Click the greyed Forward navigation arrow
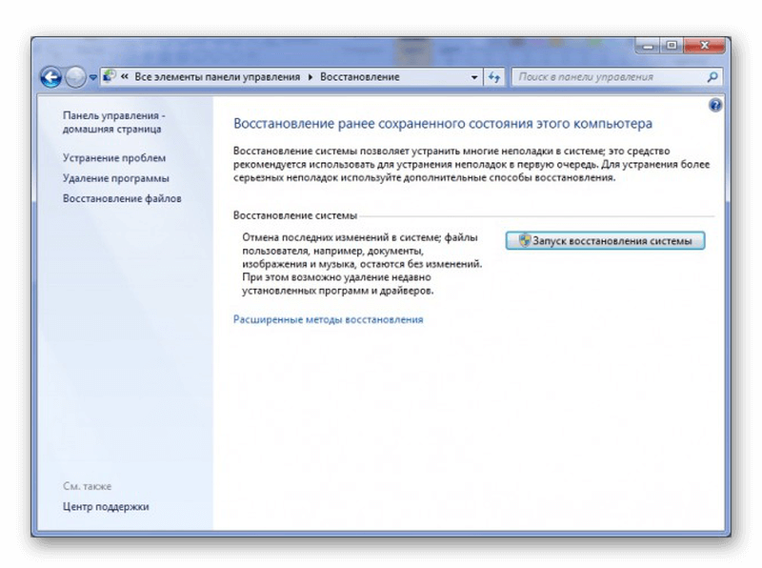 coord(75,77)
